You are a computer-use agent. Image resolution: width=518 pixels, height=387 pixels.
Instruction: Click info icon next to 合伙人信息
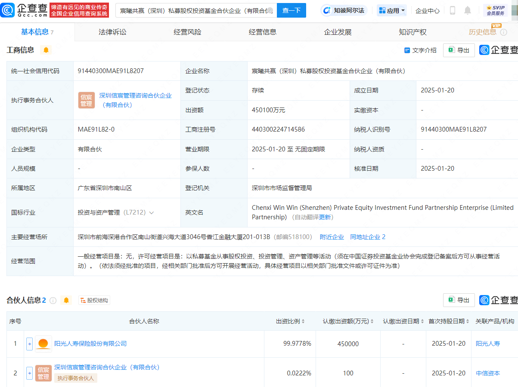click(53, 301)
